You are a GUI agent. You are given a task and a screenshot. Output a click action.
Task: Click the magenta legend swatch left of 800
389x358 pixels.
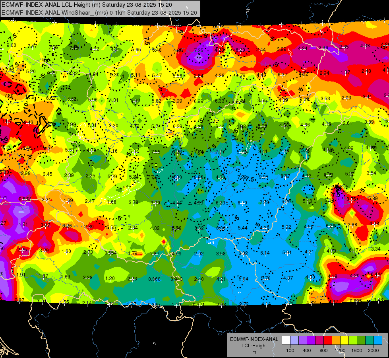pyautogui.click(x=319, y=340)
